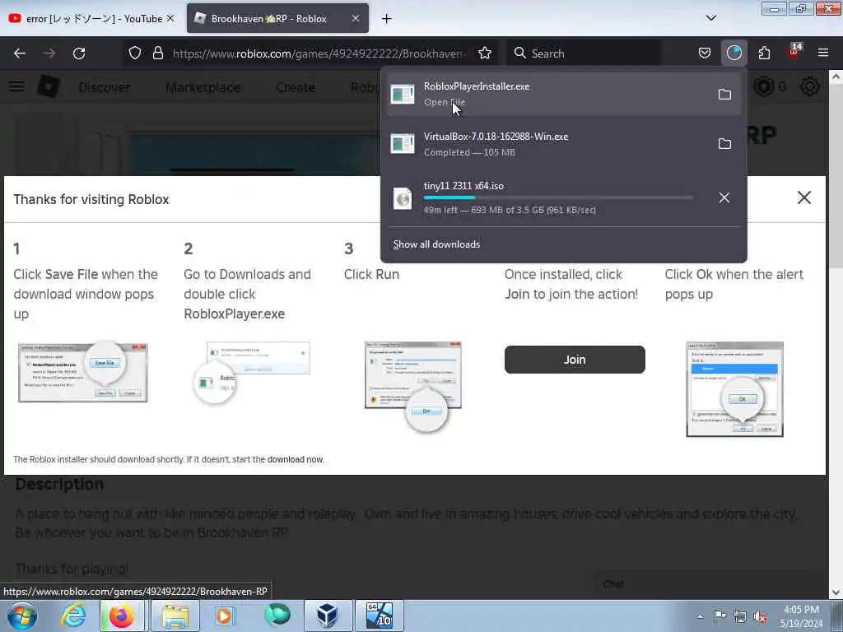Viewport: 843px width, 632px height.
Task: Click the URL address bar
Action: coord(320,53)
